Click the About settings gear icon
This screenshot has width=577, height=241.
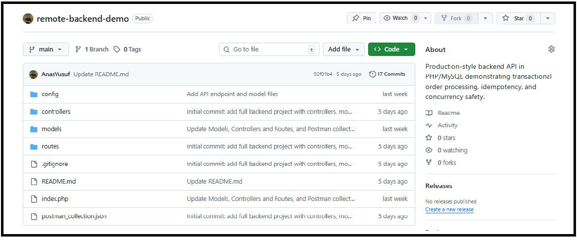551,49
